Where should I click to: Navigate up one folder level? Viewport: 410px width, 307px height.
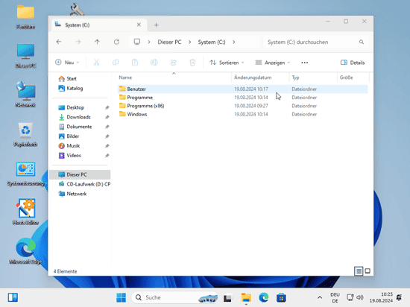click(x=97, y=42)
